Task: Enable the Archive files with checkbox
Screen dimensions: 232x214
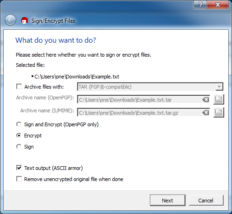Action: (x=19, y=86)
